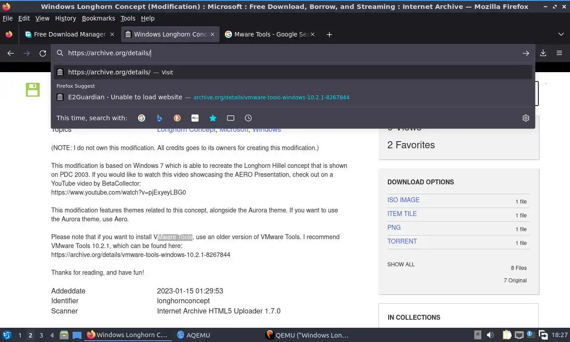Open the Downloads panel icon

543,53
